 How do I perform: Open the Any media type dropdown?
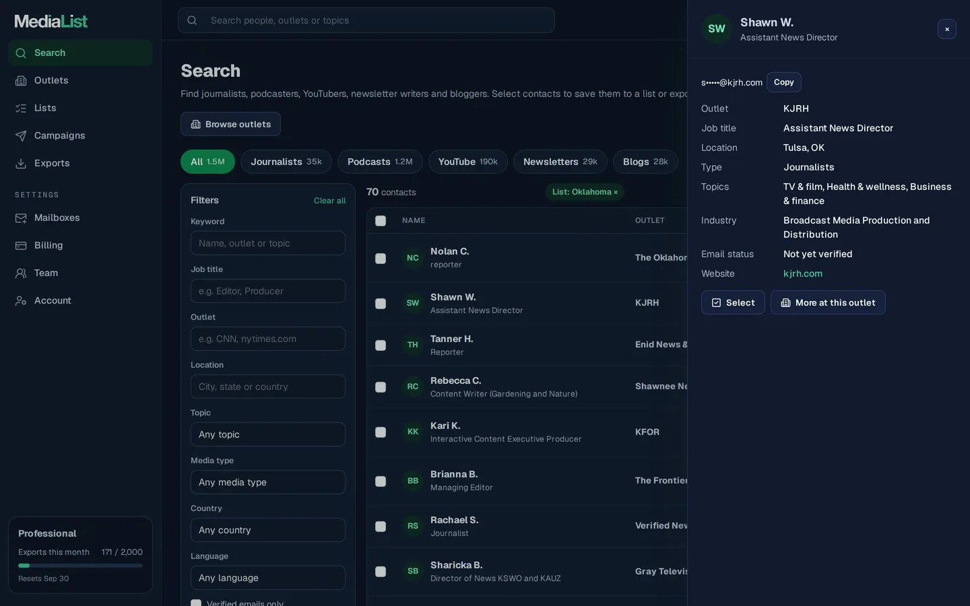(268, 482)
